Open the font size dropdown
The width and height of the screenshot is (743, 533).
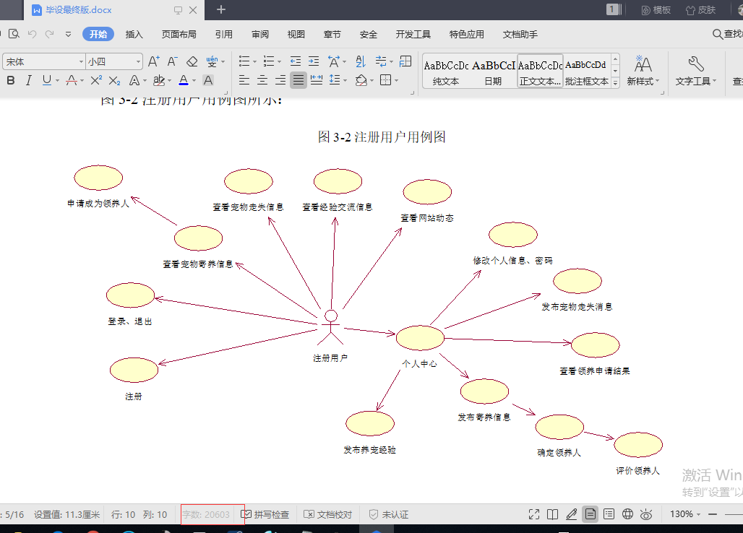click(x=138, y=62)
